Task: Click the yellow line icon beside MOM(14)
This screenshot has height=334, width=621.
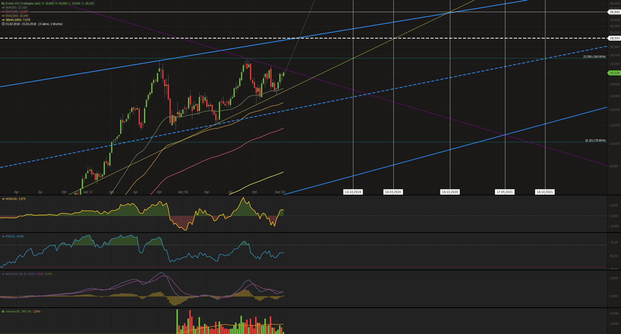Action: tap(3, 199)
